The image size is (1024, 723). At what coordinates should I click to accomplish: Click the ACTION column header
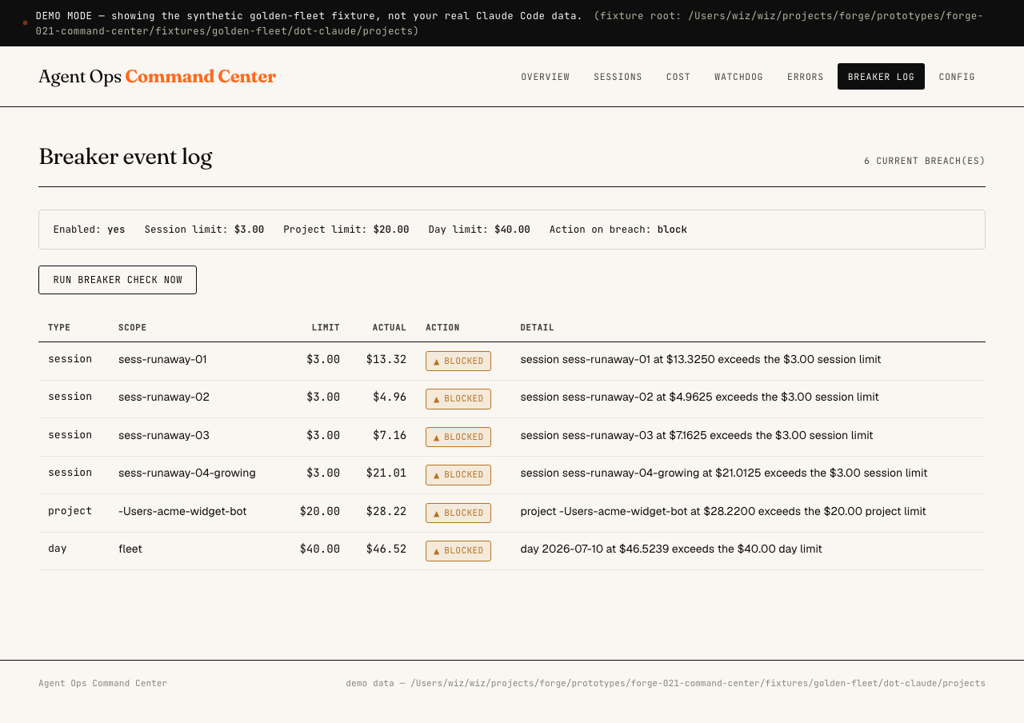442,328
